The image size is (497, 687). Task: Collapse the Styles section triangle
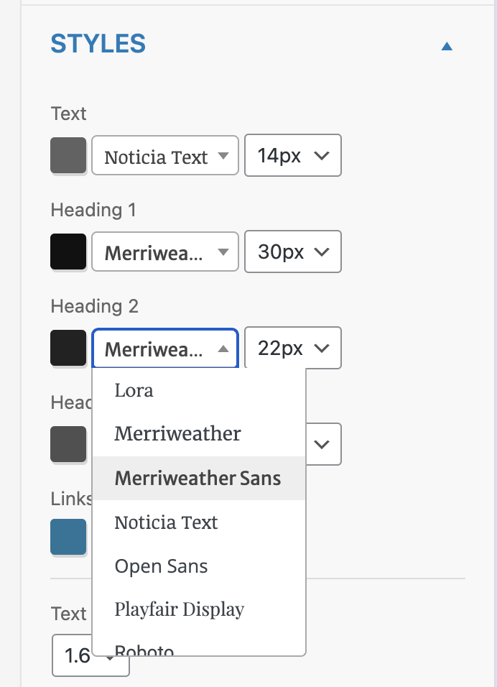[447, 47]
